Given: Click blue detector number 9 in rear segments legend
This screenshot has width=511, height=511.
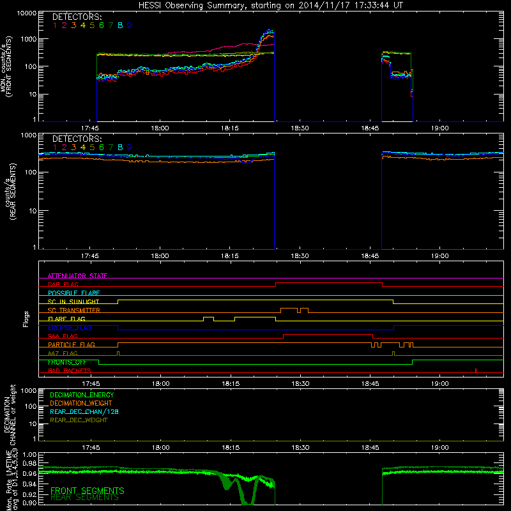Looking at the screenshot, I should [130, 148].
